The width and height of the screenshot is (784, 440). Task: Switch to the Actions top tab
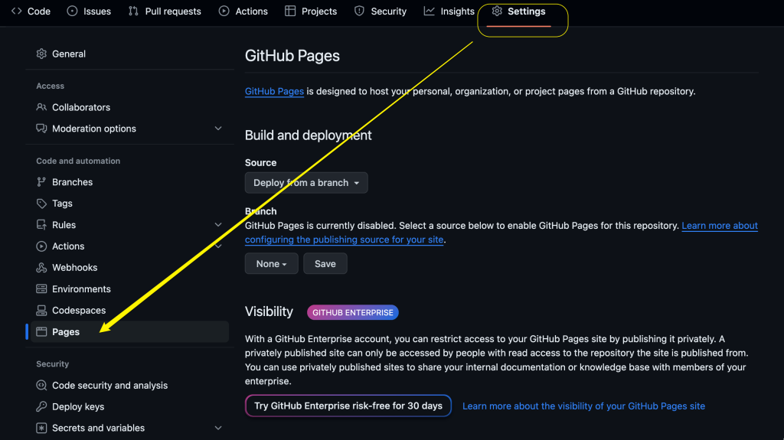243,11
